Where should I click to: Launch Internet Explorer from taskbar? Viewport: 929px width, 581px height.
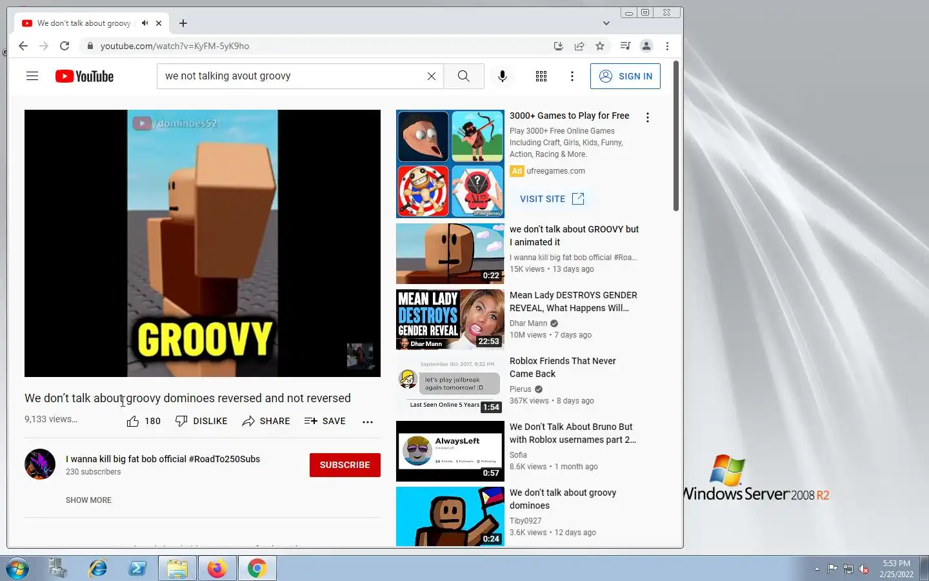coord(98,569)
